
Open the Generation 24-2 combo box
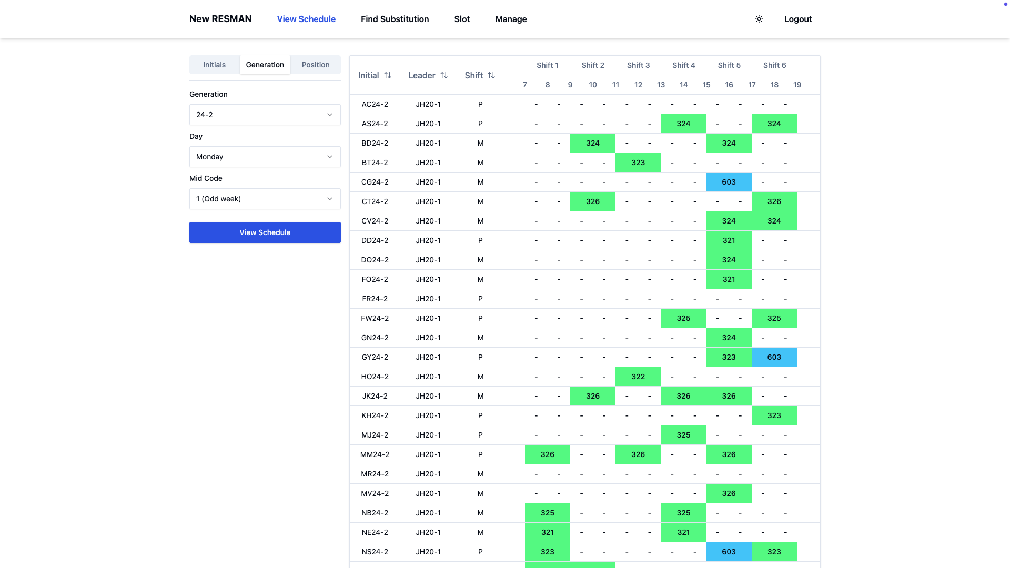tap(265, 115)
